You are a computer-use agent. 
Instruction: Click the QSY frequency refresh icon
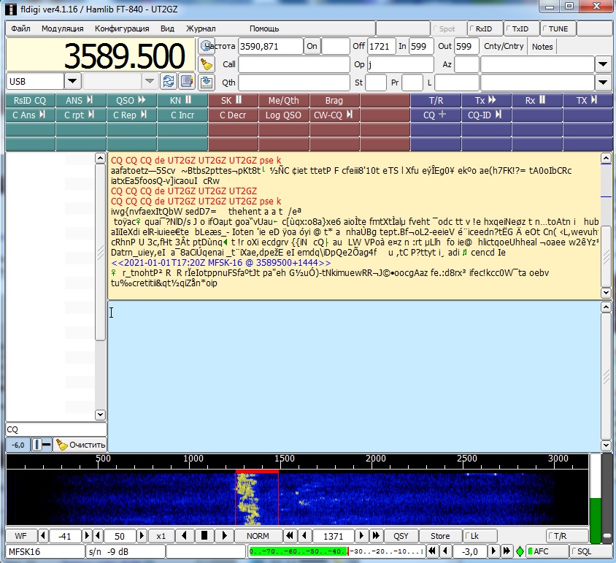coord(169,81)
